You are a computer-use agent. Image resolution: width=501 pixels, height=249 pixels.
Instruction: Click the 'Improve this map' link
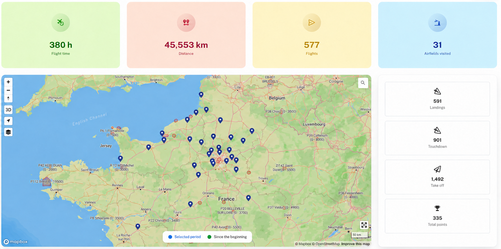tap(355, 244)
